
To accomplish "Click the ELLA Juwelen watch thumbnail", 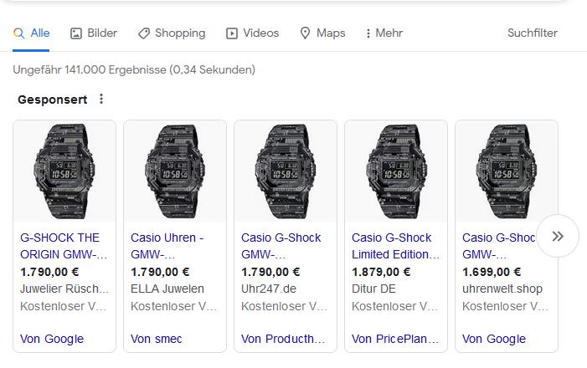I will tap(175, 171).
